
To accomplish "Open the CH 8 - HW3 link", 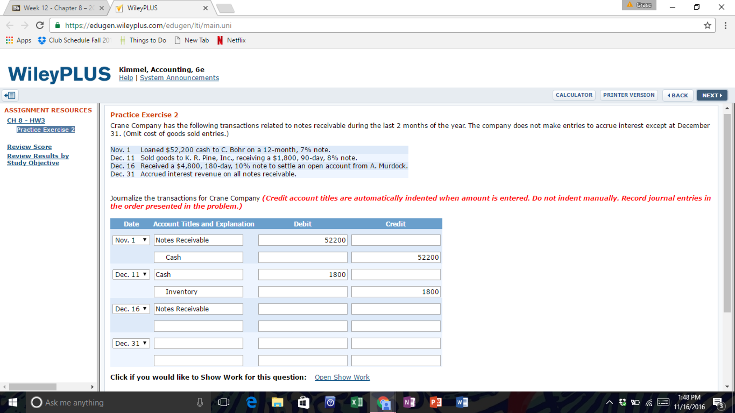I will (26, 120).
